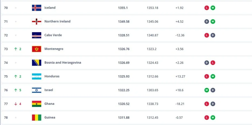Viewport: 252px width, 125px height.
Task: Click the Cabo Verde flag icon
Action: [x=37, y=35]
